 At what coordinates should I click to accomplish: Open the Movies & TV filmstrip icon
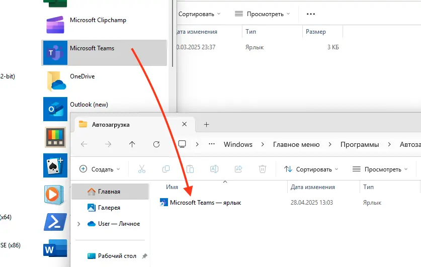pos(55,137)
